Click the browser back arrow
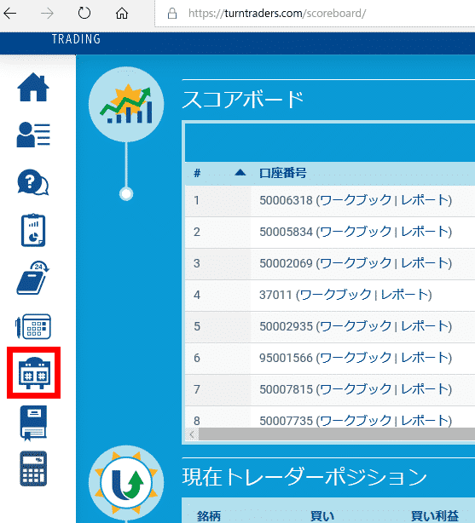 click(x=10, y=14)
